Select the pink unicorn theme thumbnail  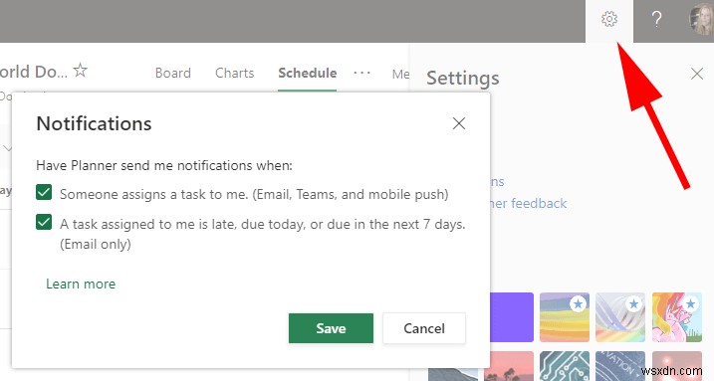pos(677,317)
